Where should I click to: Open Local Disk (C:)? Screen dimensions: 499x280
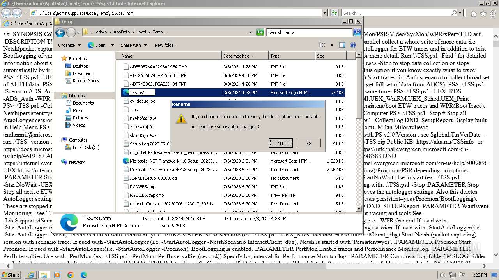[x=86, y=147]
